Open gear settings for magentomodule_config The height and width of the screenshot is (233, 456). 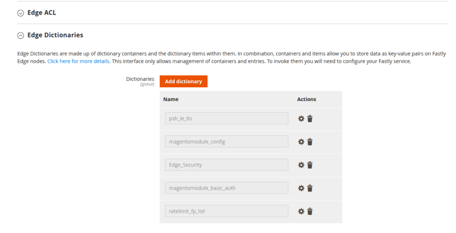click(x=301, y=142)
